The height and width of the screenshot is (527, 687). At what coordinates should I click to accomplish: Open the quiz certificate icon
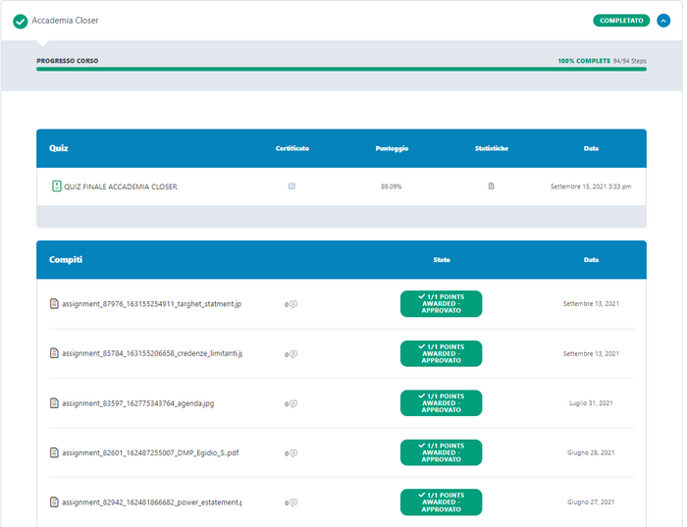pos(291,185)
